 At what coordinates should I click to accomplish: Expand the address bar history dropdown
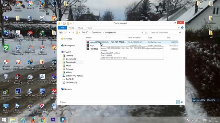click(x=142, y=32)
